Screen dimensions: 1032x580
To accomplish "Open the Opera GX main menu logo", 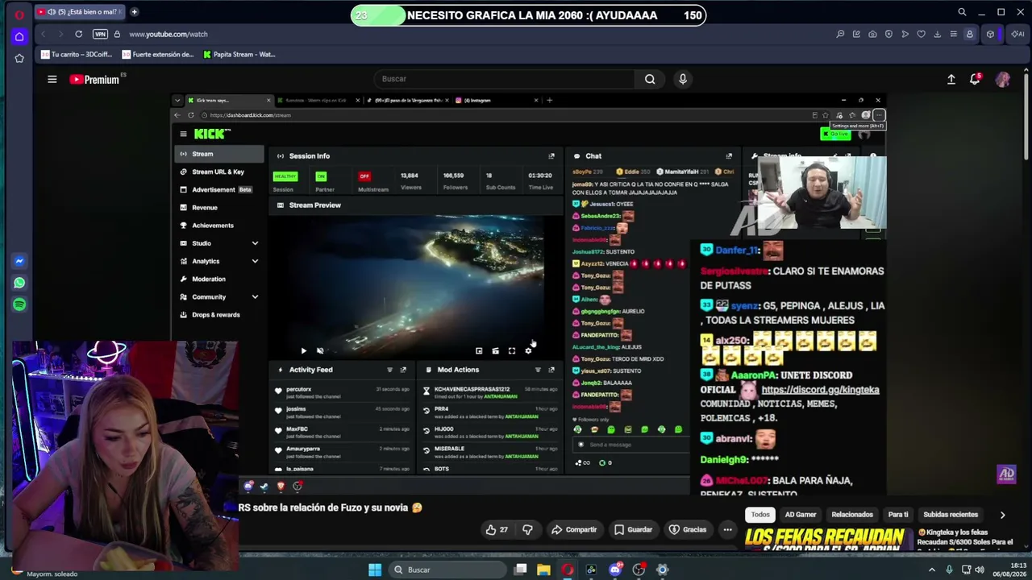I will [19, 14].
